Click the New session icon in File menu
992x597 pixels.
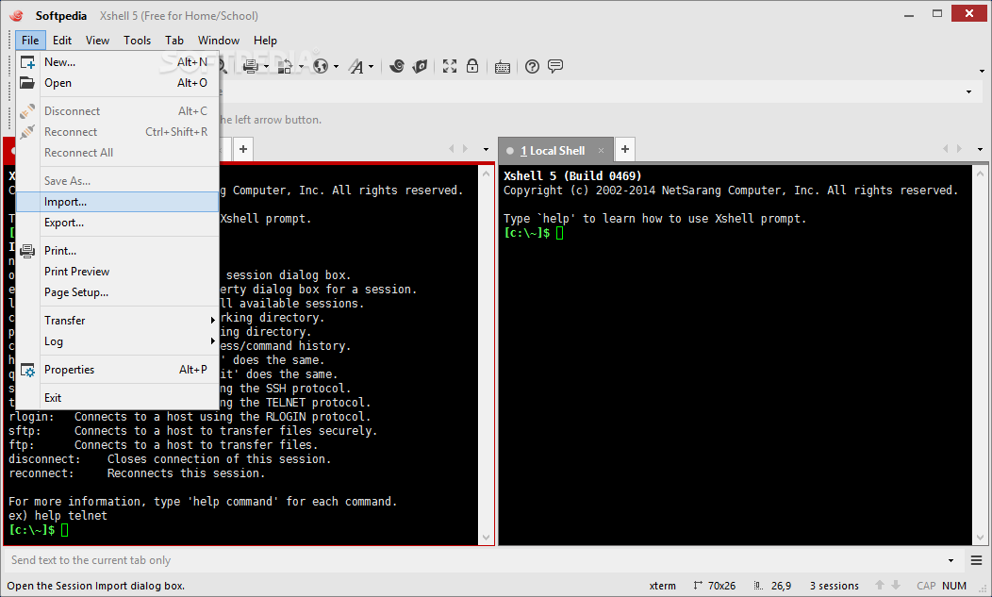click(27, 62)
